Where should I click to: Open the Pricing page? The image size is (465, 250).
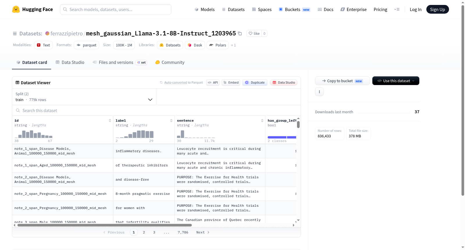[380, 9]
